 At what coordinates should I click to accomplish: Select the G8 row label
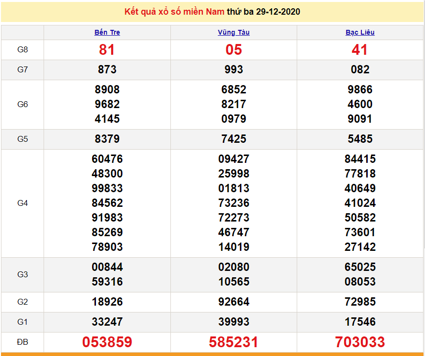pyautogui.click(x=23, y=49)
